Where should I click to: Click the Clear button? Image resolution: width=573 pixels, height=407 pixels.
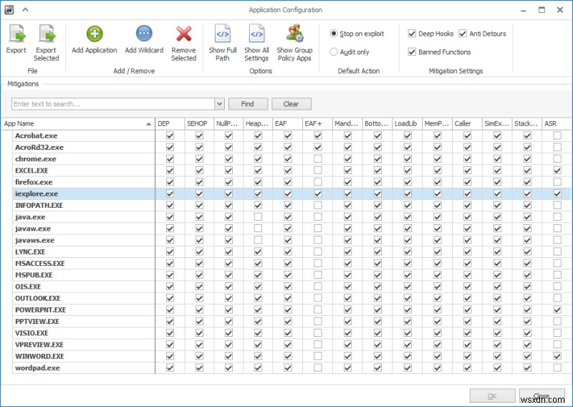coord(291,104)
